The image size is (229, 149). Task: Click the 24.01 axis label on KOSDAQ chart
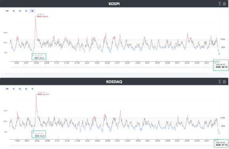pyautogui.click(x=148, y=141)
